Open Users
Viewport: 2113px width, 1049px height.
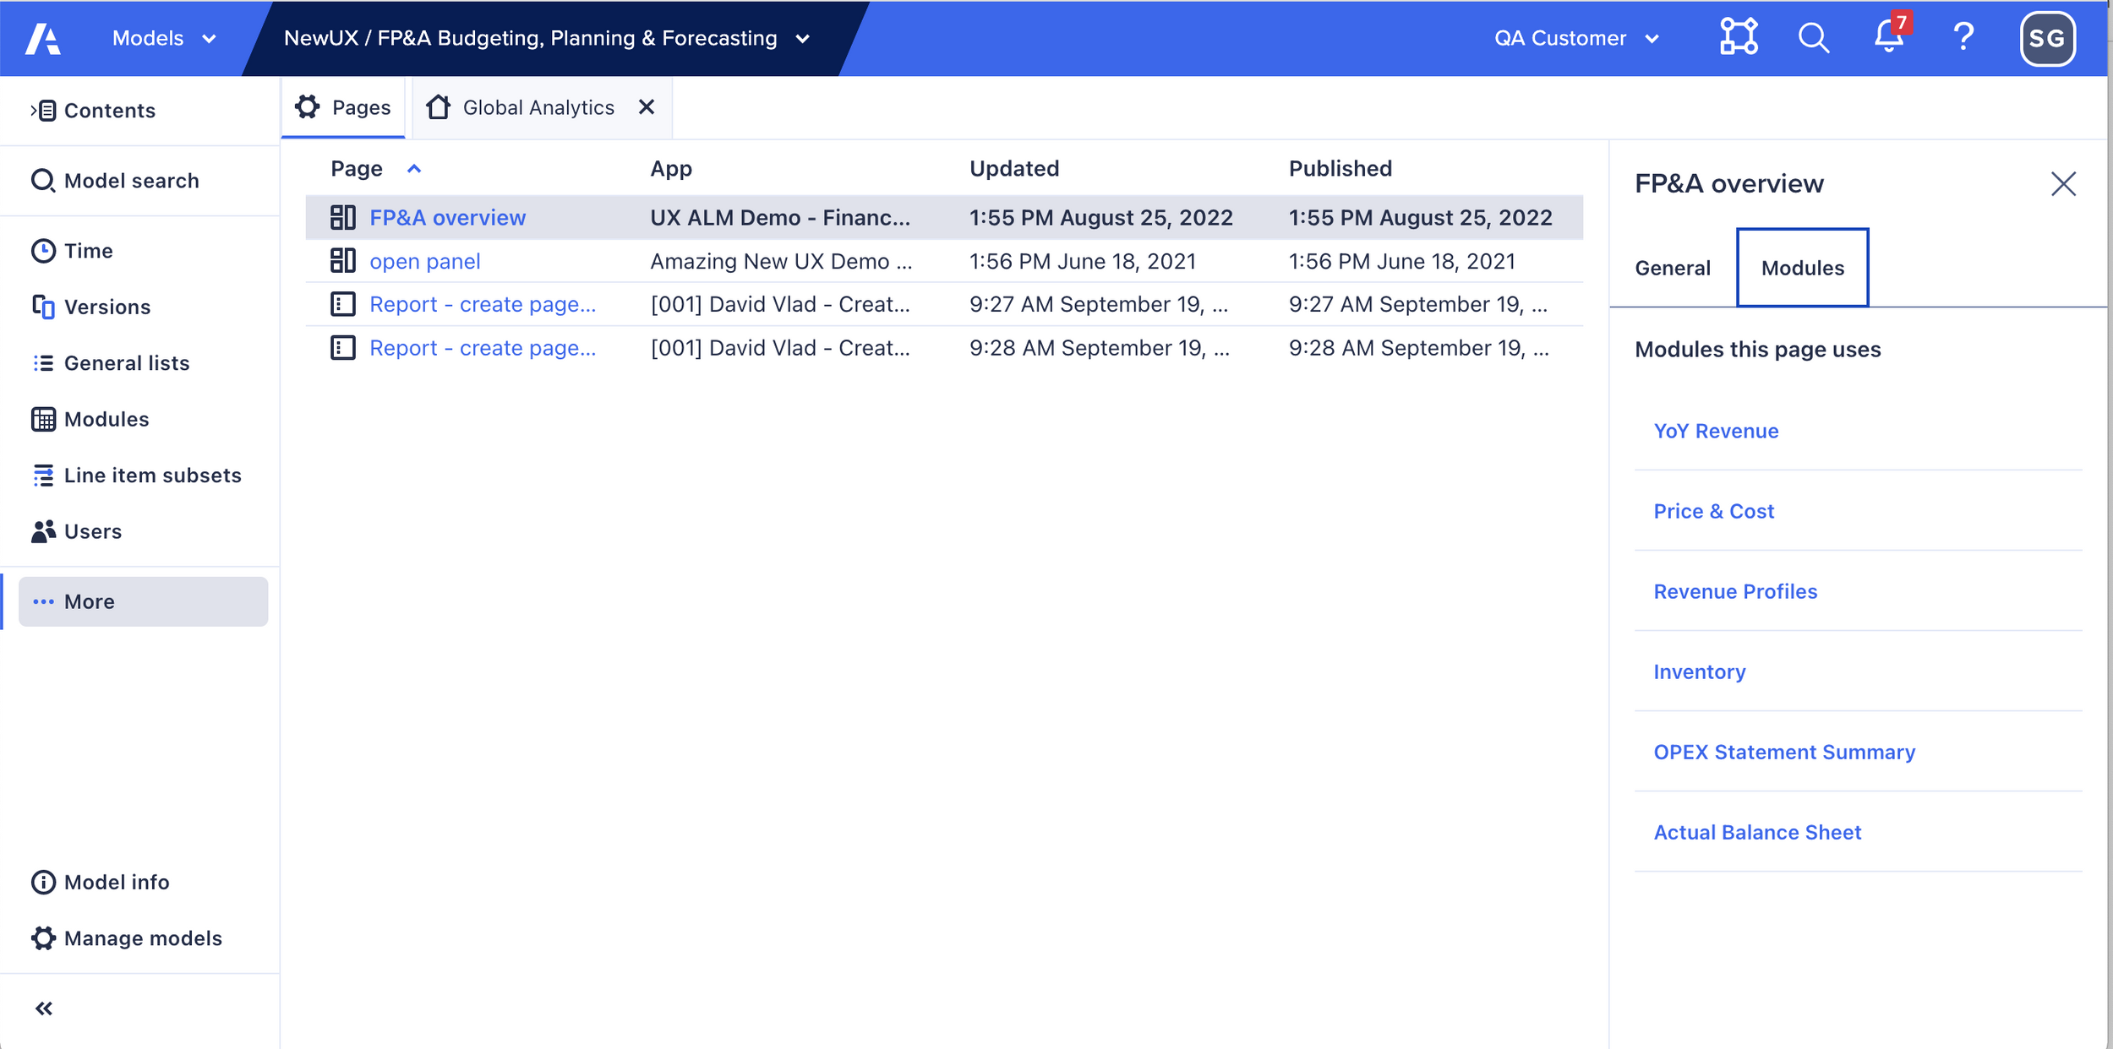click(93, 531)
